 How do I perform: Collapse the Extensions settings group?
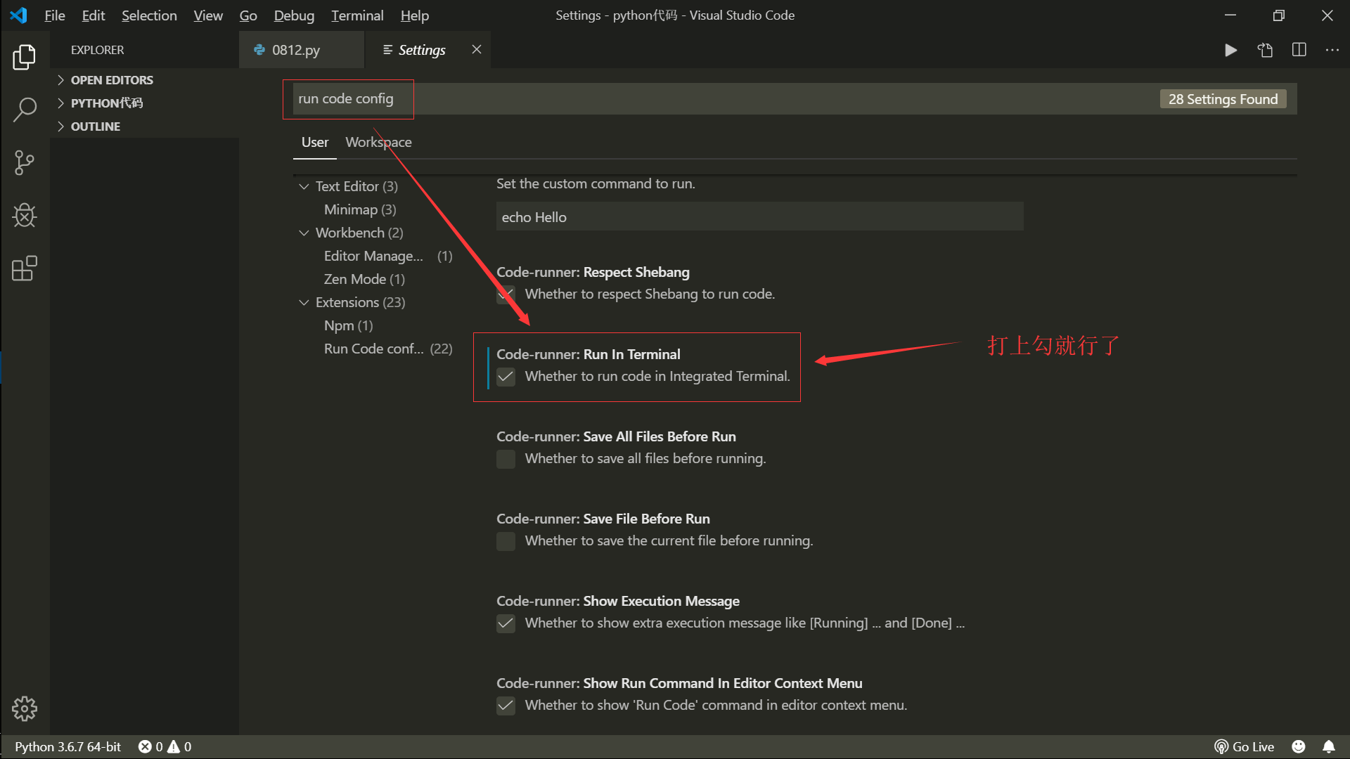pos(304,302)
